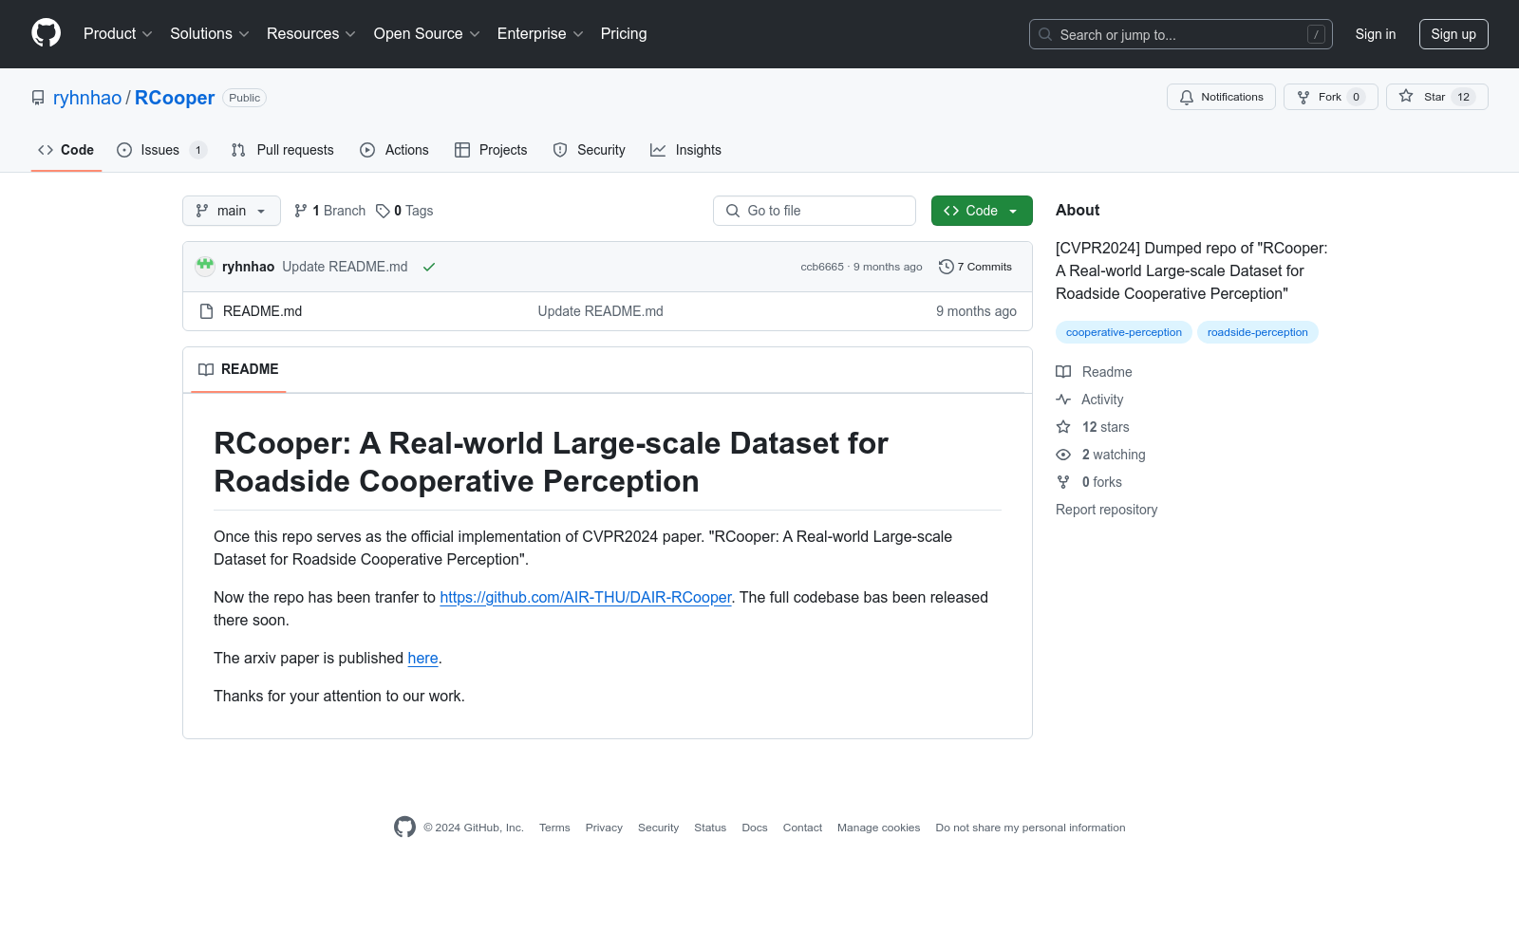Click the Pricing link
Viewport: 1519px width, 949px height.
pos(624,33)
